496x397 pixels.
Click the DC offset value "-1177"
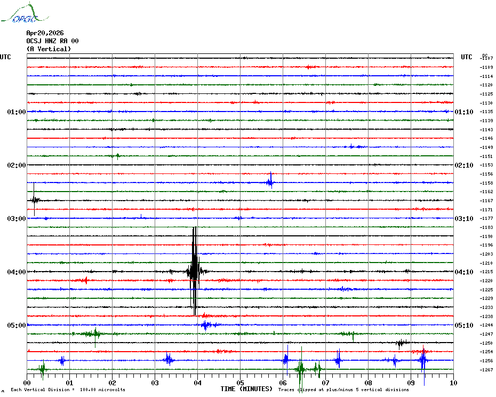(486, 218)
